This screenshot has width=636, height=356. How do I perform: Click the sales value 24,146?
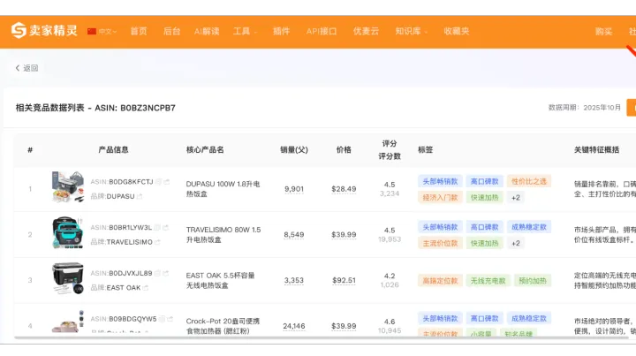tap(294, 326)
